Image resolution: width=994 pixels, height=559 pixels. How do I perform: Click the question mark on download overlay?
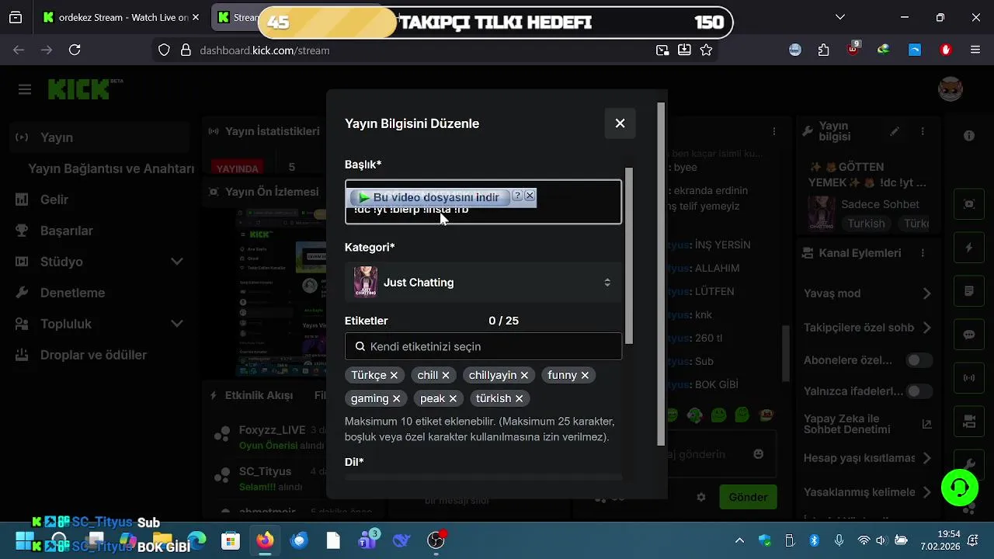517,196
